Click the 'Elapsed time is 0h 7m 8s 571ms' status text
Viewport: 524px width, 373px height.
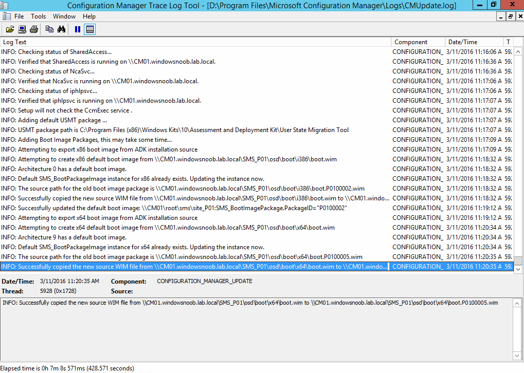point(67,368)
